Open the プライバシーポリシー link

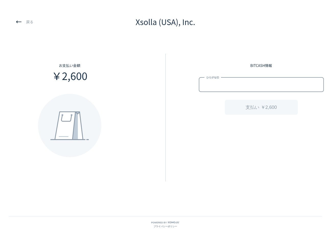165,226
